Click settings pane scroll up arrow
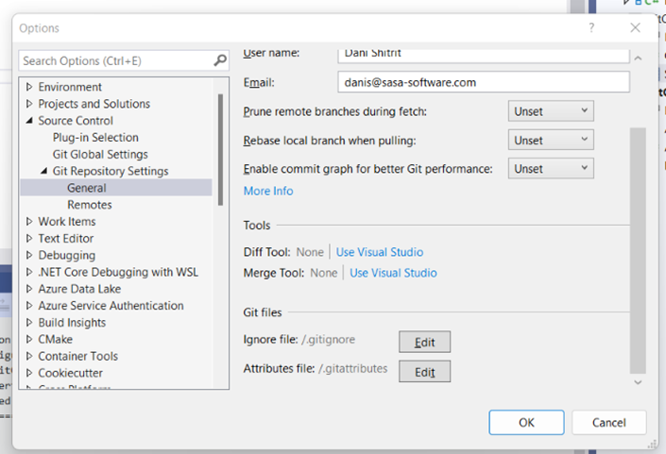666x454 pixels. click(638, 59)
